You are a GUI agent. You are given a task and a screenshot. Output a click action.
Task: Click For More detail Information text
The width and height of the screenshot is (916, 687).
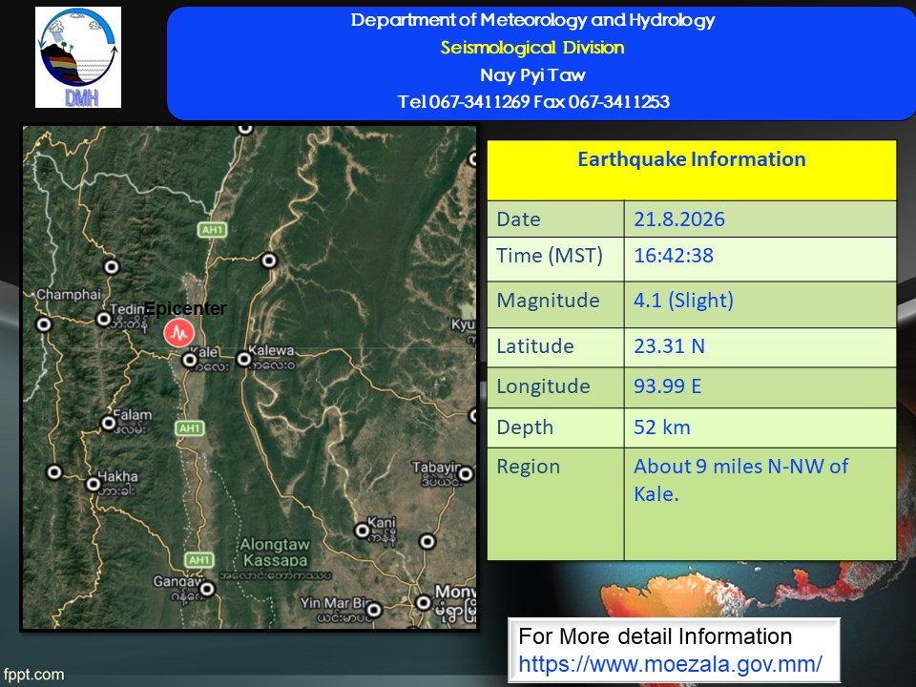pos(655,636)
